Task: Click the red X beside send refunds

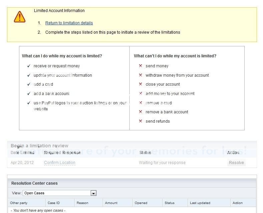Action: pos(141,121)
